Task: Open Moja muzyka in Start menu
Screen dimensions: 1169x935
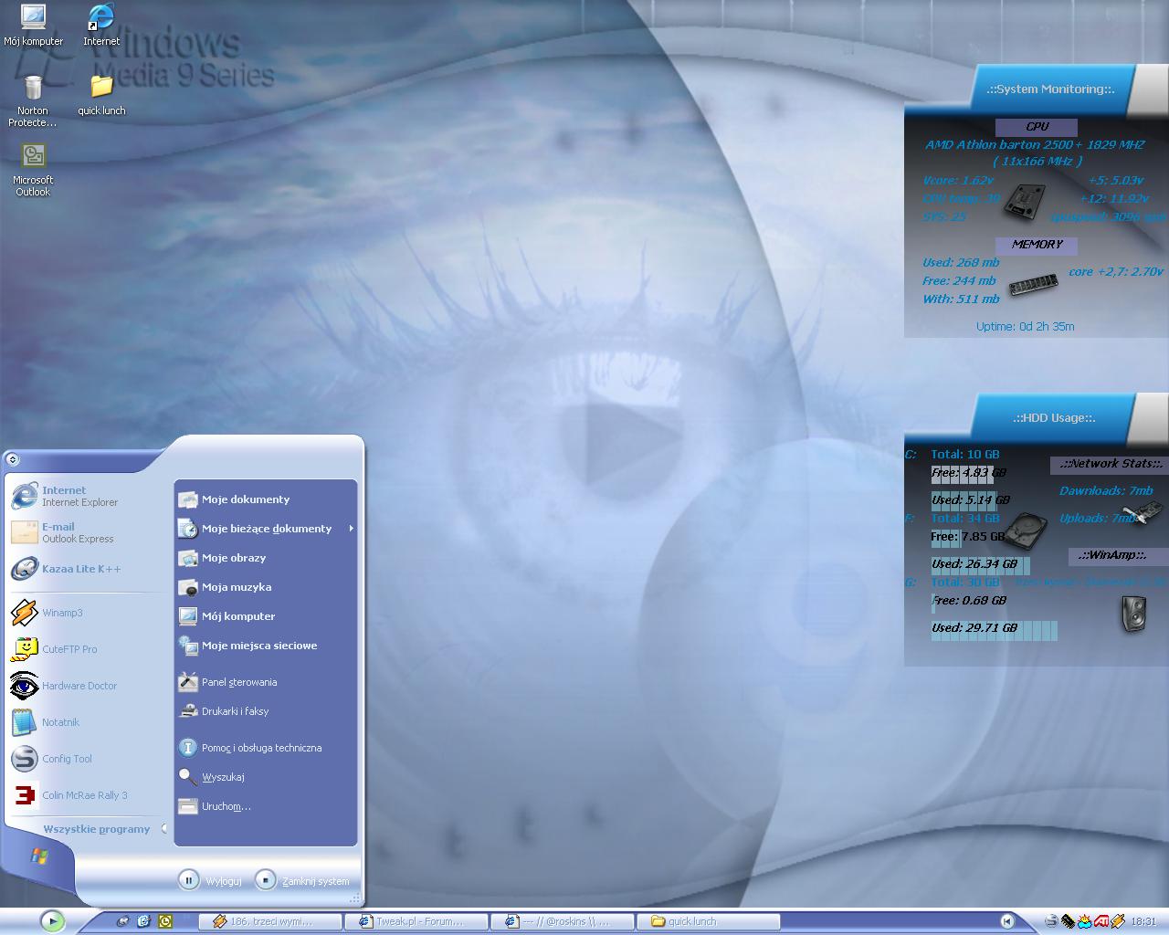Action: click(x=266, y=587)
